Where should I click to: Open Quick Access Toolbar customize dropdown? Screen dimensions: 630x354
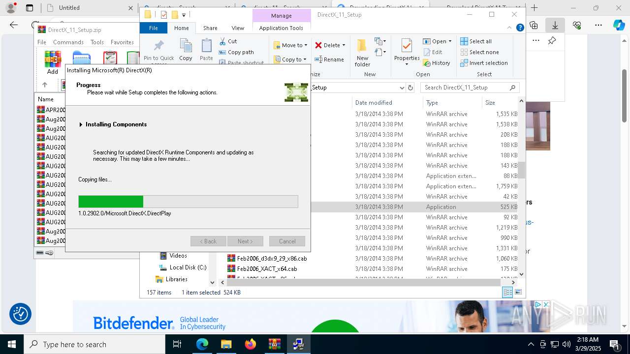(184, 15)
